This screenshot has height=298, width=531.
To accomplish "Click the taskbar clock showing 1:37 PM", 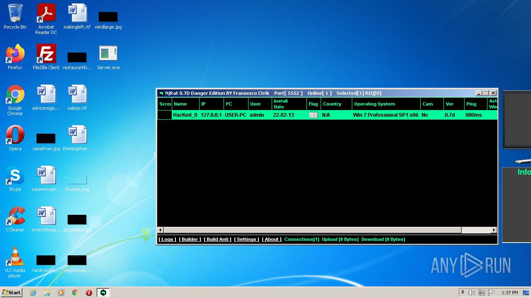I will pyautogui.click(x=510, y=293).
